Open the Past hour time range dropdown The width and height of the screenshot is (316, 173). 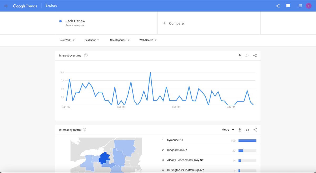pyautogui.click(x=92, y=40)
